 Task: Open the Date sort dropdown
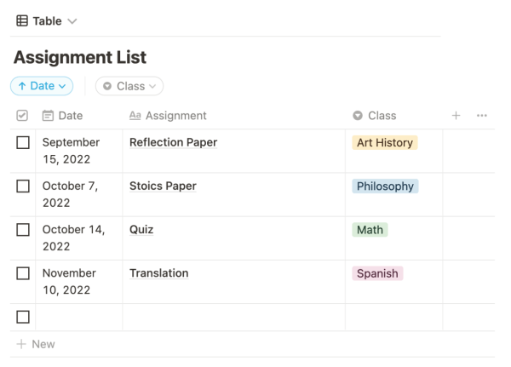tap(42, 86)
